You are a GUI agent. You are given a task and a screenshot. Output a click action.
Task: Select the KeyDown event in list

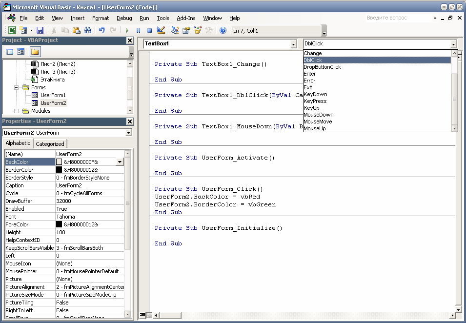coord(377,94)
